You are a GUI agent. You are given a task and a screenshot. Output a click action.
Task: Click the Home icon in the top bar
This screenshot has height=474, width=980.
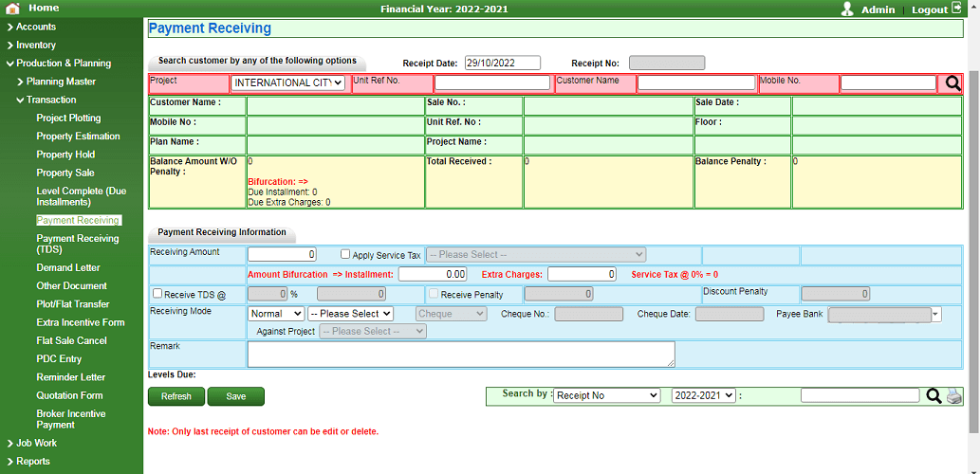[x=12, y=9]
